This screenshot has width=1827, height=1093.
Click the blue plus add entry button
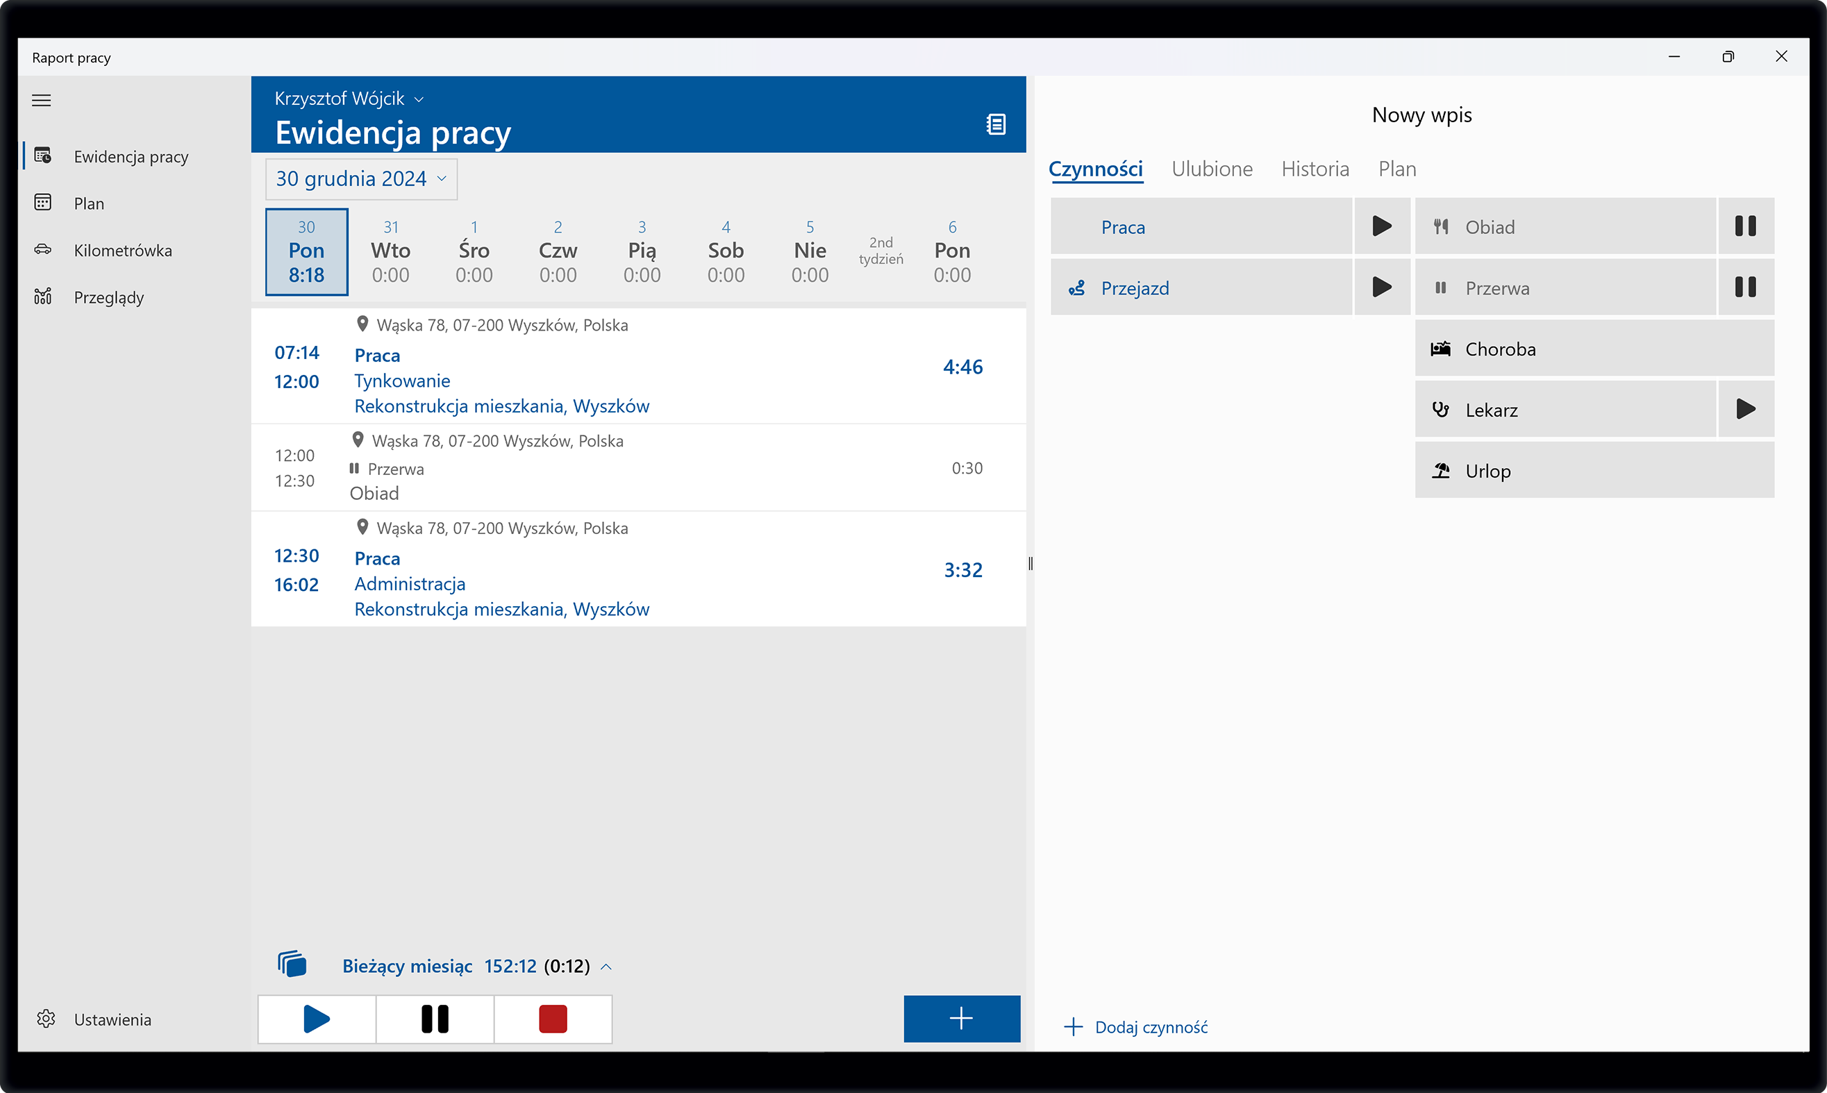pyautogui.click(x=961, y=1019)
